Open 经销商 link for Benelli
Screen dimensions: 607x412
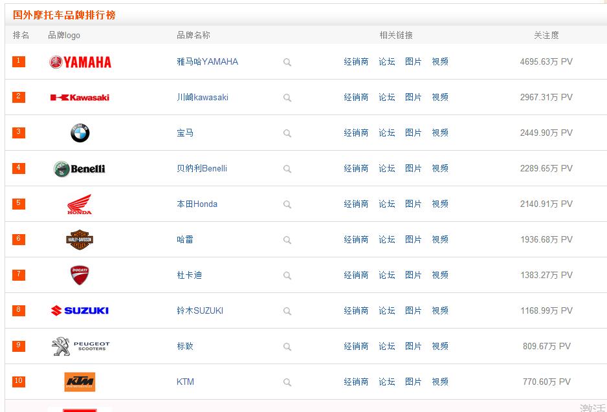[356, 169]
